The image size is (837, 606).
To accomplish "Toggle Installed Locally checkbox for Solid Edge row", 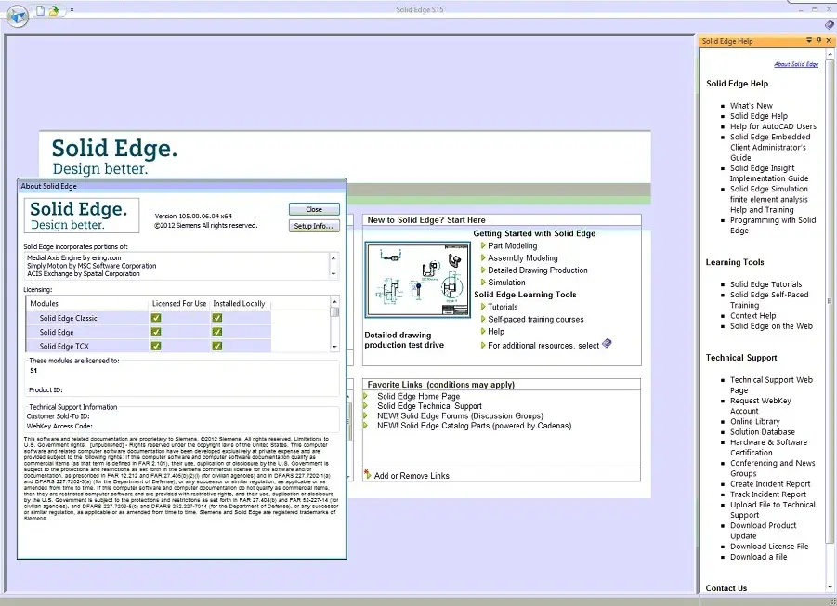I will point(216,332).
